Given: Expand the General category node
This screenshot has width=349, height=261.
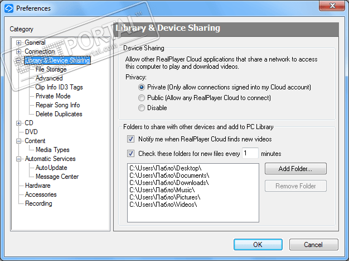Looking at the screenshot, I should (19, 42).
